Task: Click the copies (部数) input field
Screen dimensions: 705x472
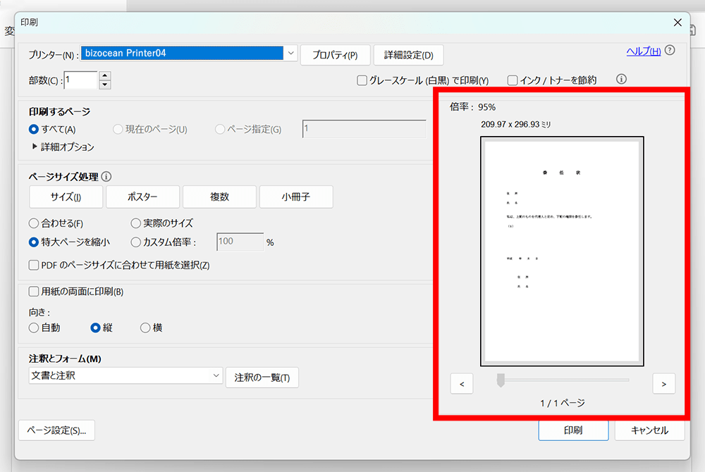Action: click(x=80, y=80)
